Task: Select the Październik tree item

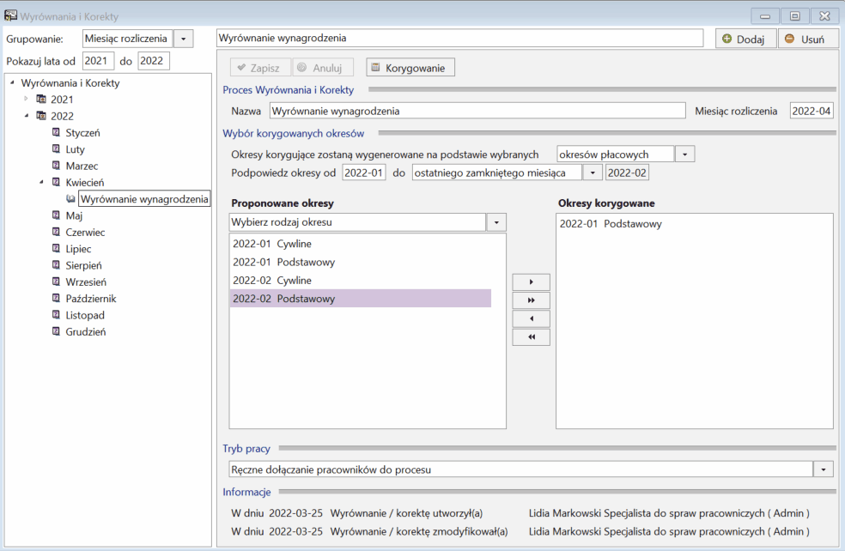Action: click(90, 299)
